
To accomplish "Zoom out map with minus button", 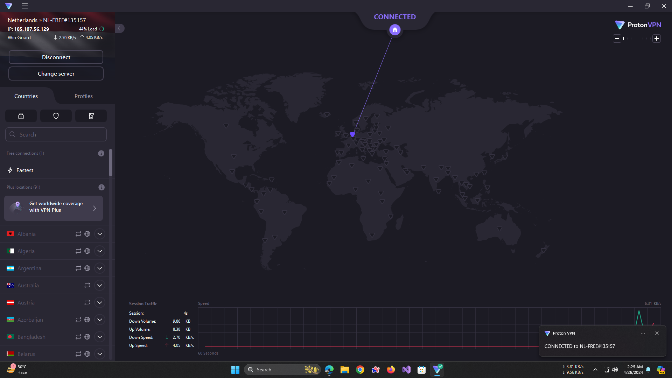I will [617, 38].
